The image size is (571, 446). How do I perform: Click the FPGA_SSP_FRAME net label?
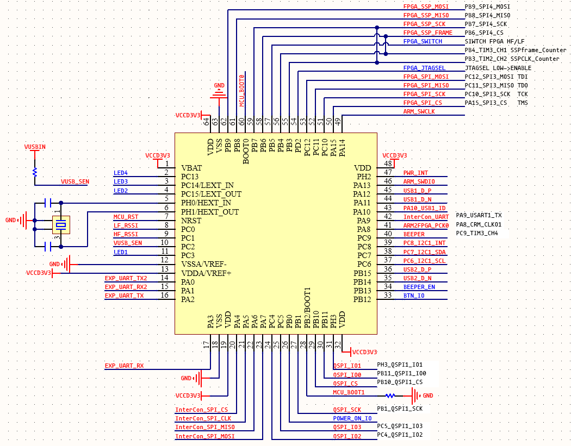(427, 33)
